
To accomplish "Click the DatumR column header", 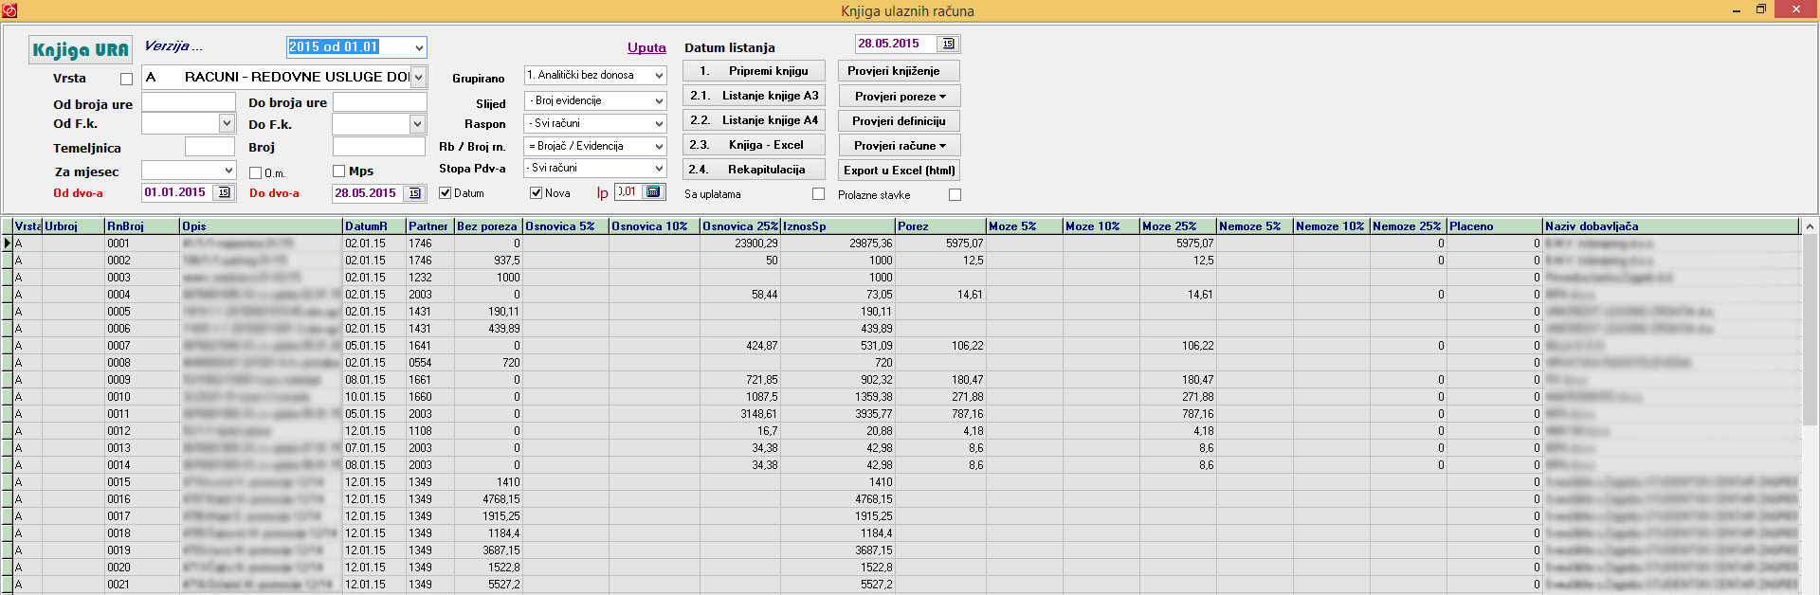I will (x=374, y=226).
